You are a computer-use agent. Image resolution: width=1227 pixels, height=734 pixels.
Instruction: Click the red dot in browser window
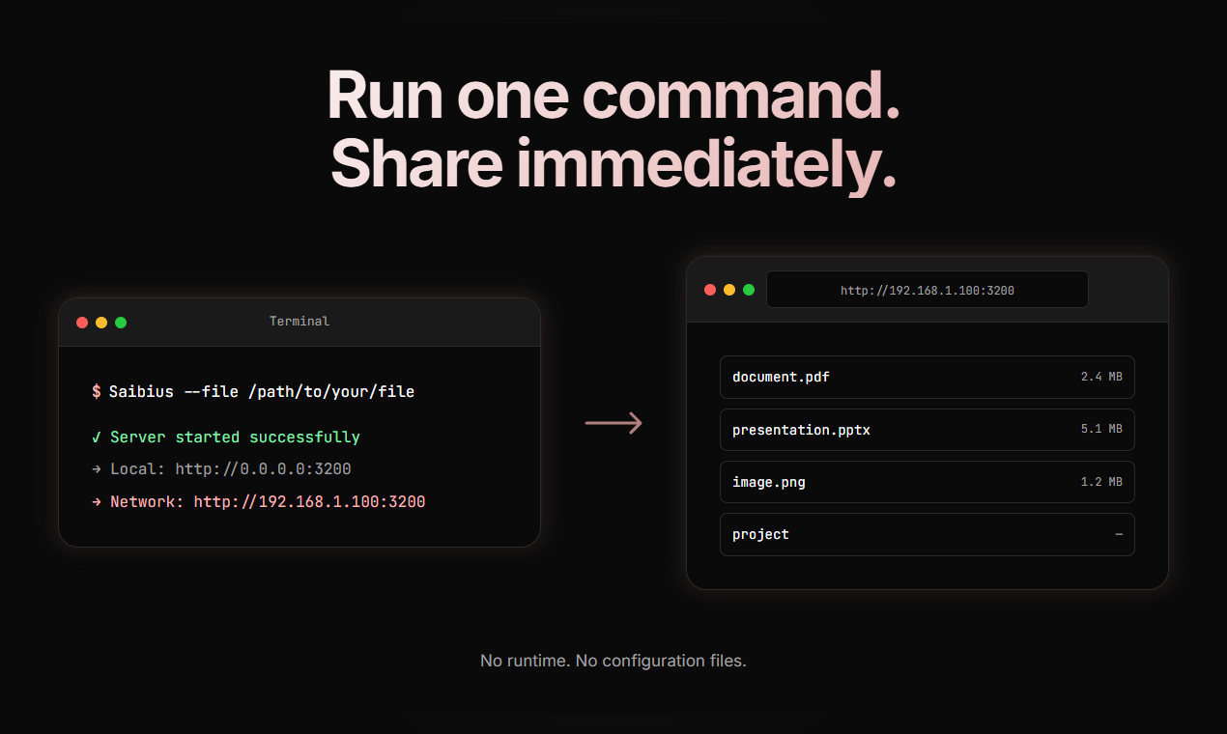coord(710,290)
